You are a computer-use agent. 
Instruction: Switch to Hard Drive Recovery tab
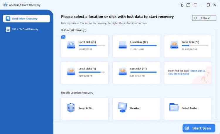click(x=26, y=19)
